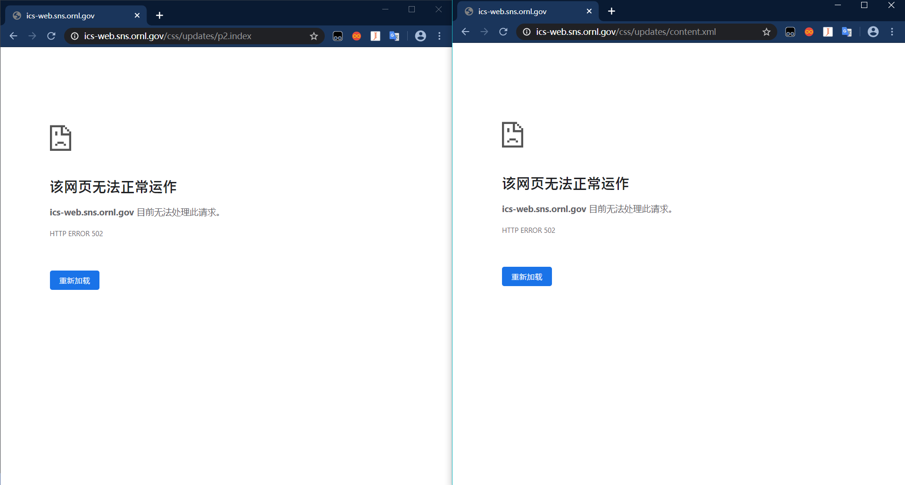Bookmark the p2.index page with the star
The image size is (905, 485).
pos(313,36)
